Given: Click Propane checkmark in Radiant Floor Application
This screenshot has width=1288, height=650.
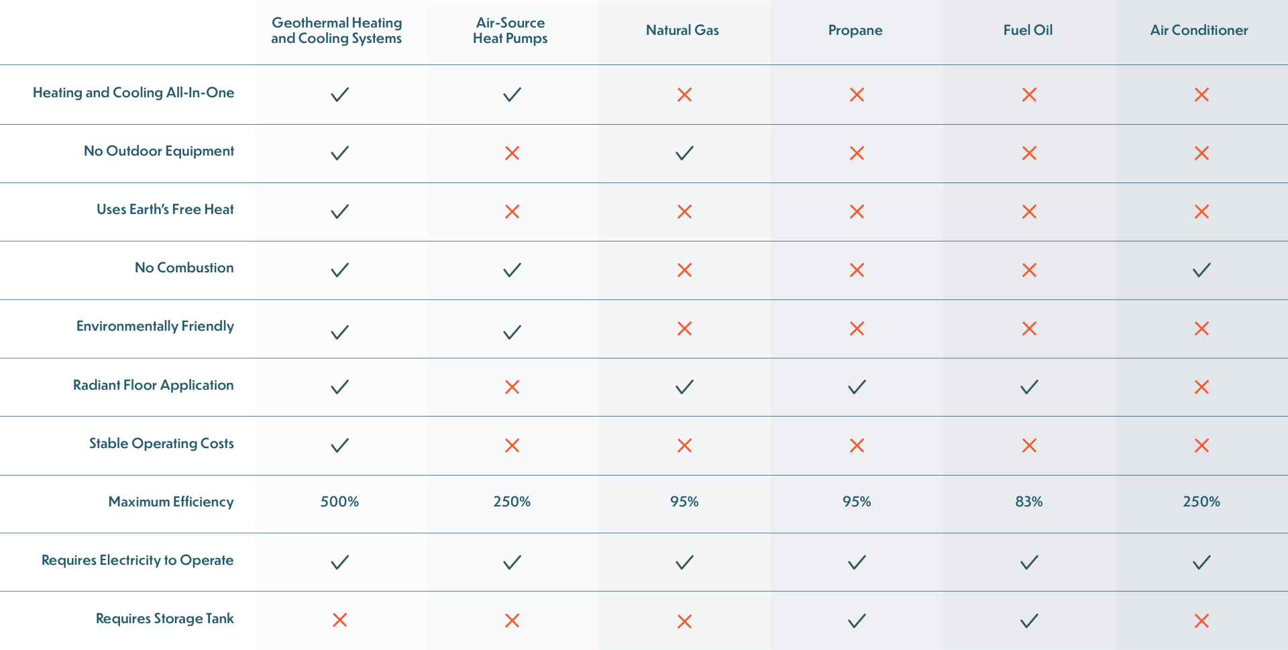Looking at the screenshot, I should (857, 387).
